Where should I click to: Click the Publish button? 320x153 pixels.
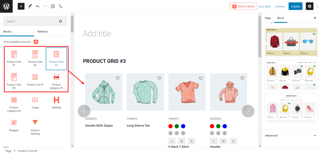295,6
